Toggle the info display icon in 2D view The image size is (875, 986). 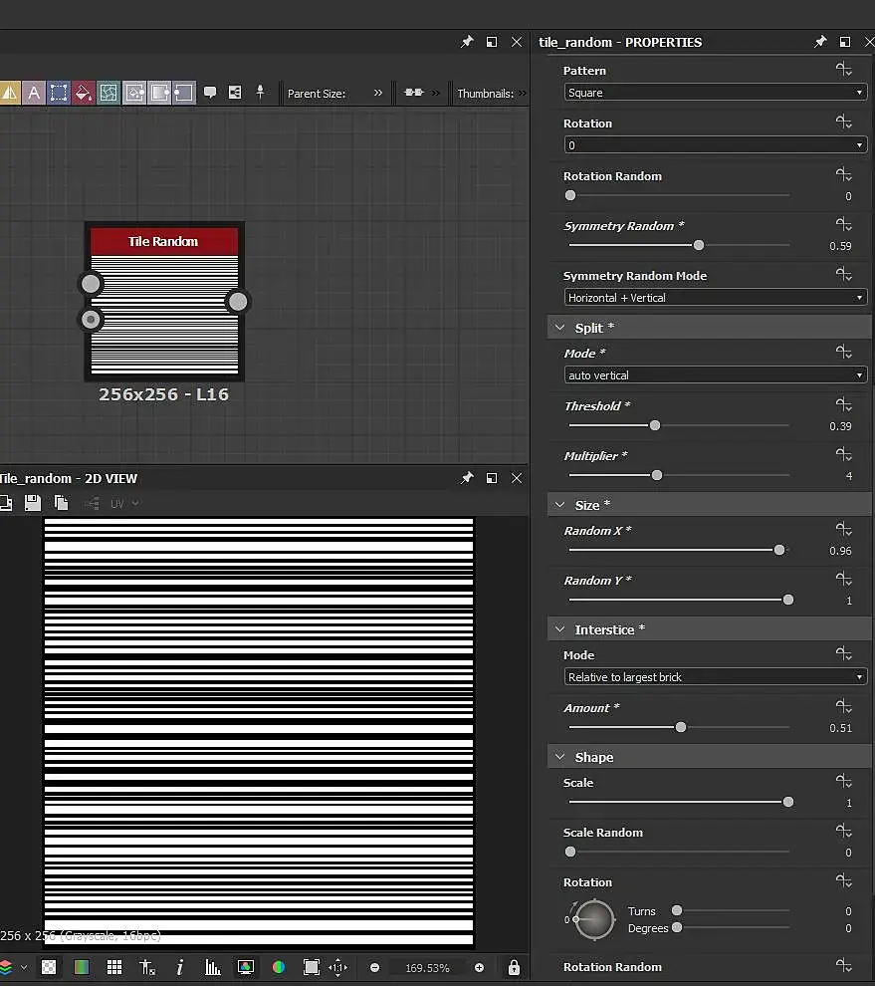coord(180,967)
